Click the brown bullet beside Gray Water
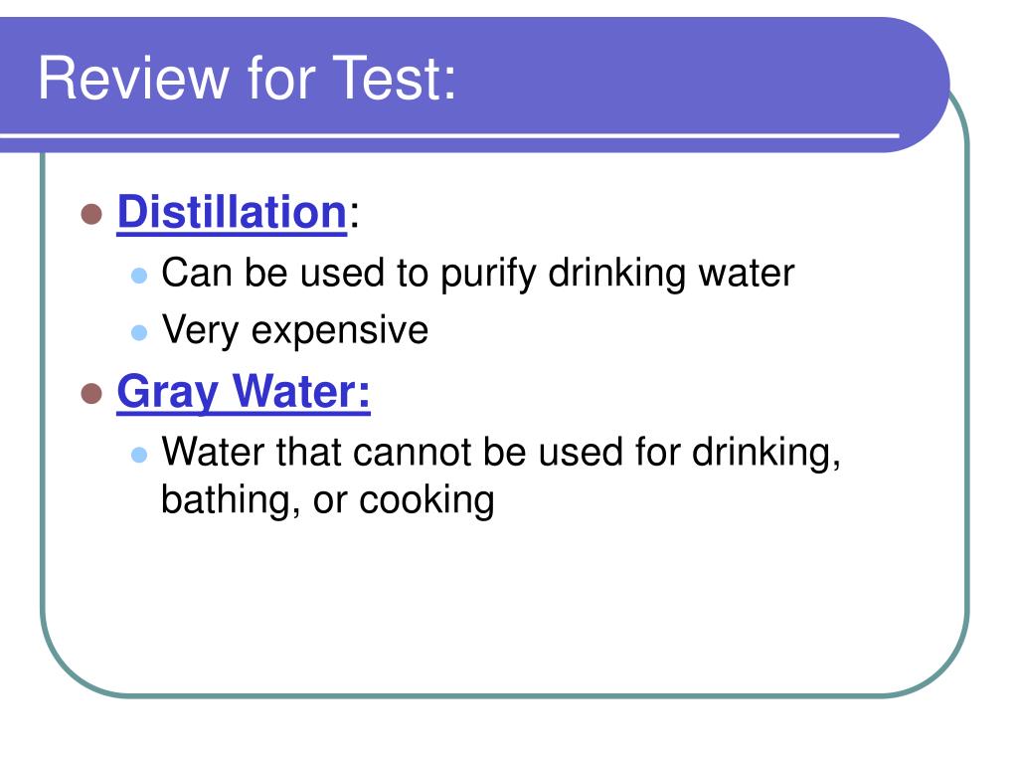The height and width of the screenshot is (764, 1018). pyautogui.click(x=91, y=393)
